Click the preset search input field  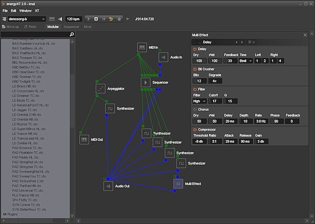(x=35, y=35)
